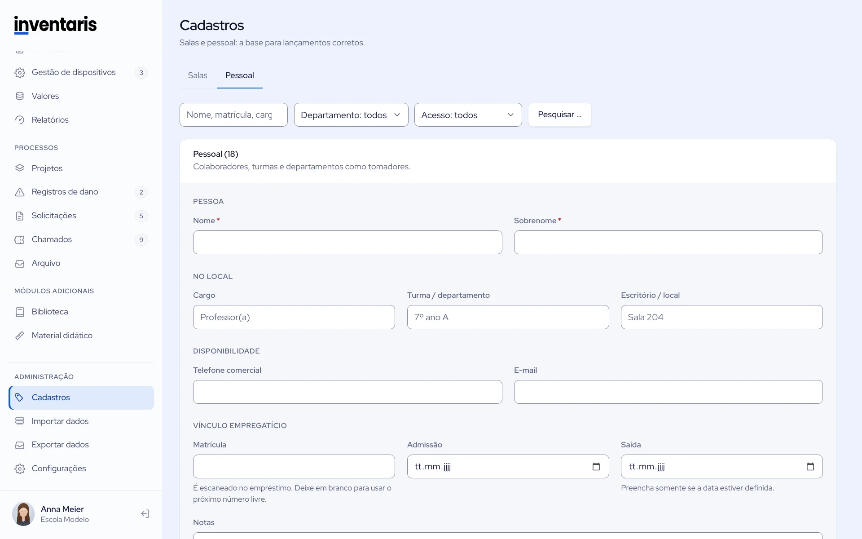Click the Pesquisar button
This screenshot has width=862, height=539.
(559, 115)
